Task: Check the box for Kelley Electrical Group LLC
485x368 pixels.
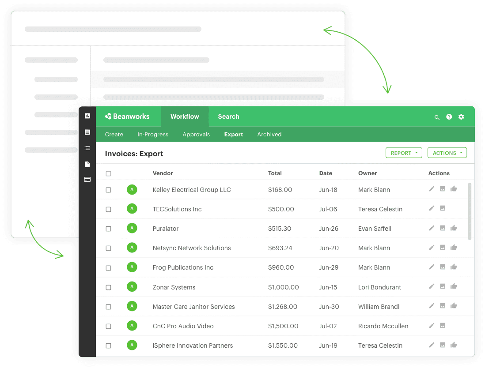Action: (x=108, y=189)
